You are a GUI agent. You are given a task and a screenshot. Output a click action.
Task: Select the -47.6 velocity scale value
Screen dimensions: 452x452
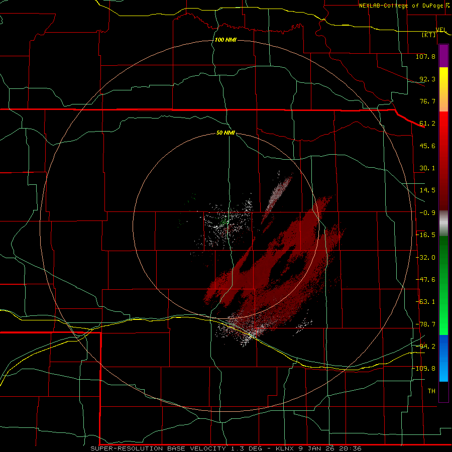[x=425, y=280]
